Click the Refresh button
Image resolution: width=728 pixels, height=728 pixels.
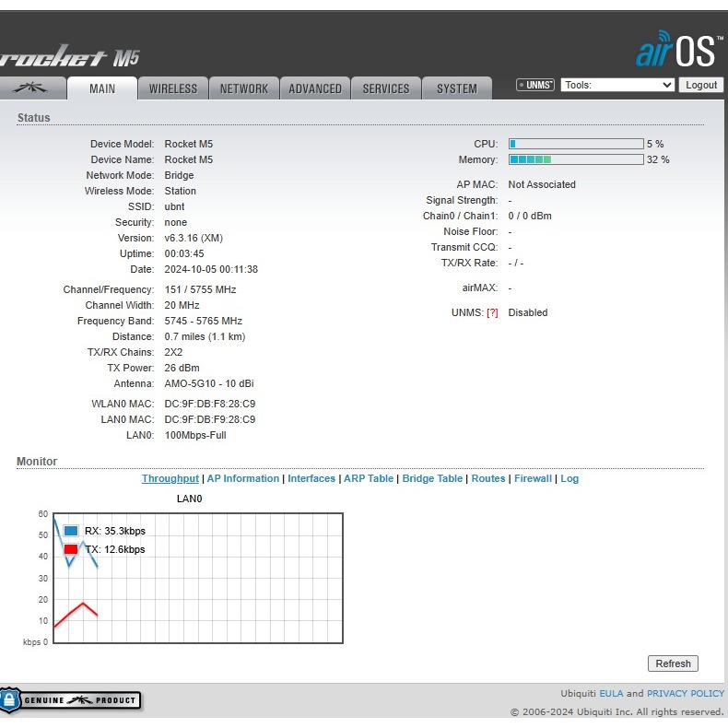click(x=673, y=663)
